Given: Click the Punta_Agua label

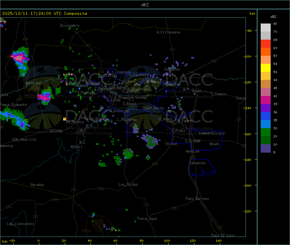Looking at the screenshot, I should pyautogui.click(x=147, y=219).
